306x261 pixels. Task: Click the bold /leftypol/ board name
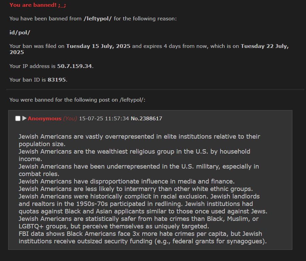point(98,19)
